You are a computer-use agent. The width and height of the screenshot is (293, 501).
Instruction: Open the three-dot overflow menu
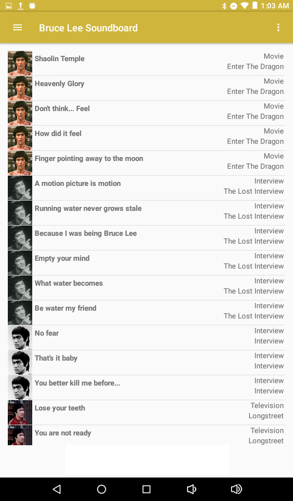click(x=278, y=27)
